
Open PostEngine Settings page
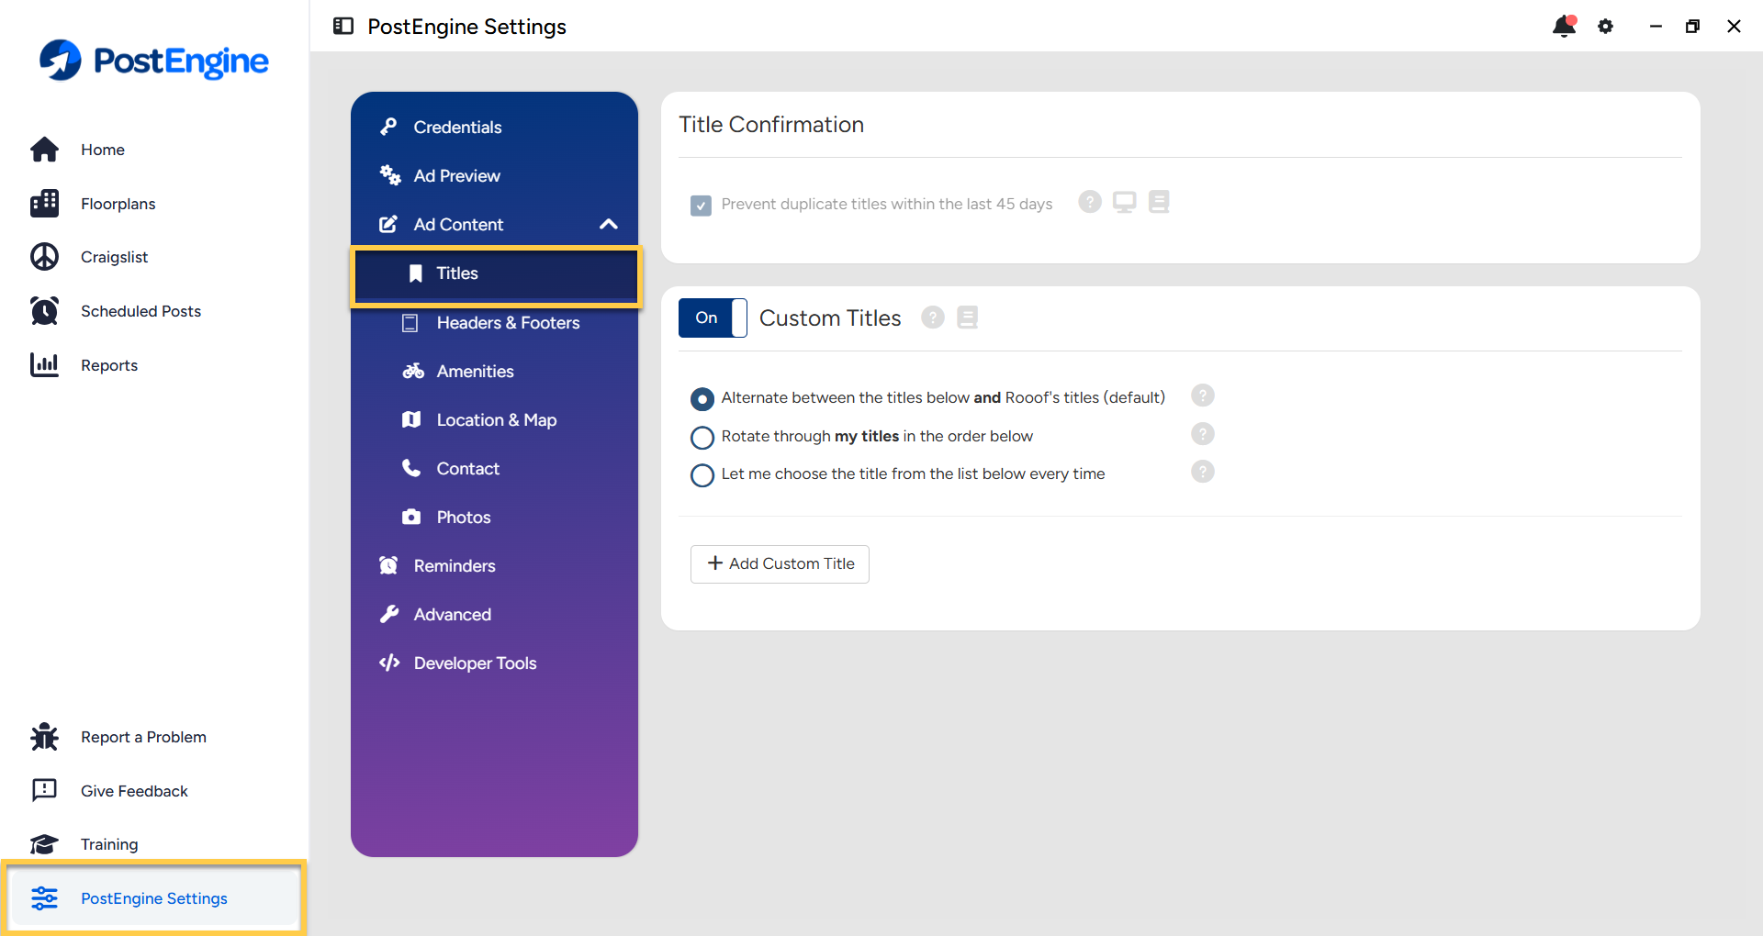point(154,898)
